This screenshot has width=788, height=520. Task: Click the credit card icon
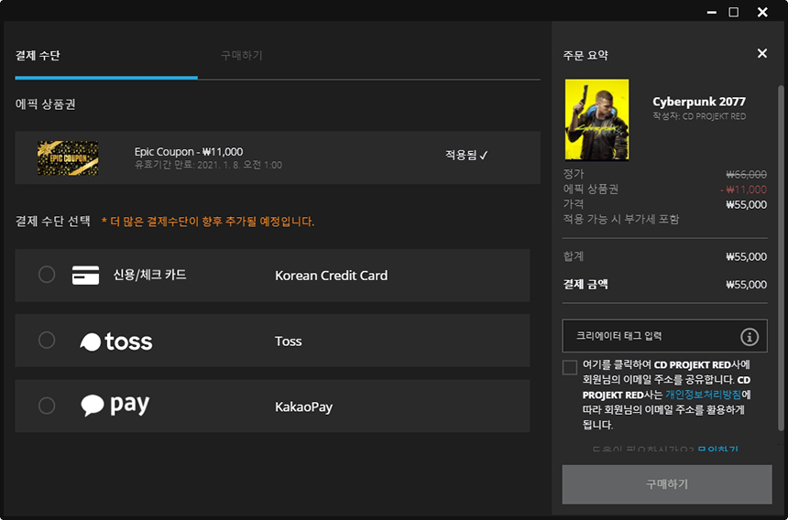[x=85, y=275]
